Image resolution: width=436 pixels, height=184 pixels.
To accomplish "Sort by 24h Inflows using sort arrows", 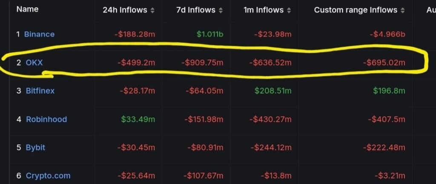I will click(153, 10).
